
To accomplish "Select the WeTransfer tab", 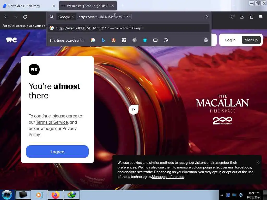I will [88, 6].
